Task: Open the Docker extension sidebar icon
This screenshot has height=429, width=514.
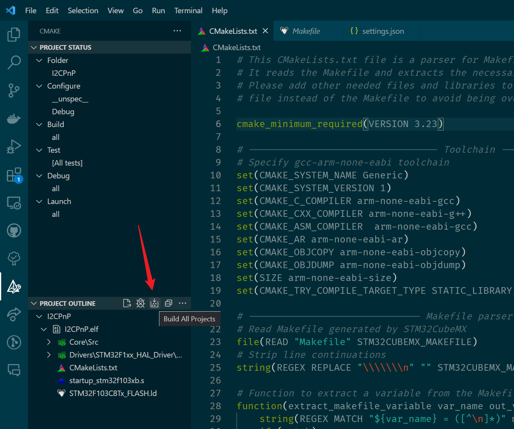Action: 14,119
